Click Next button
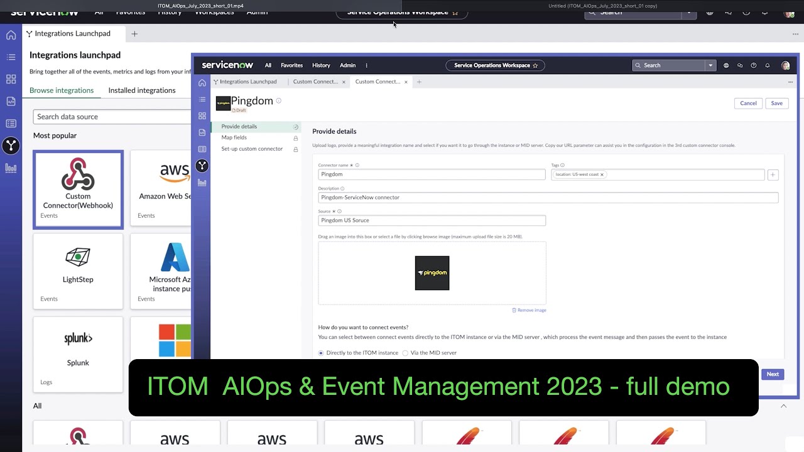The height and width of the screenshot is (452, 804). pyautogui.click(x=773, y=374)
